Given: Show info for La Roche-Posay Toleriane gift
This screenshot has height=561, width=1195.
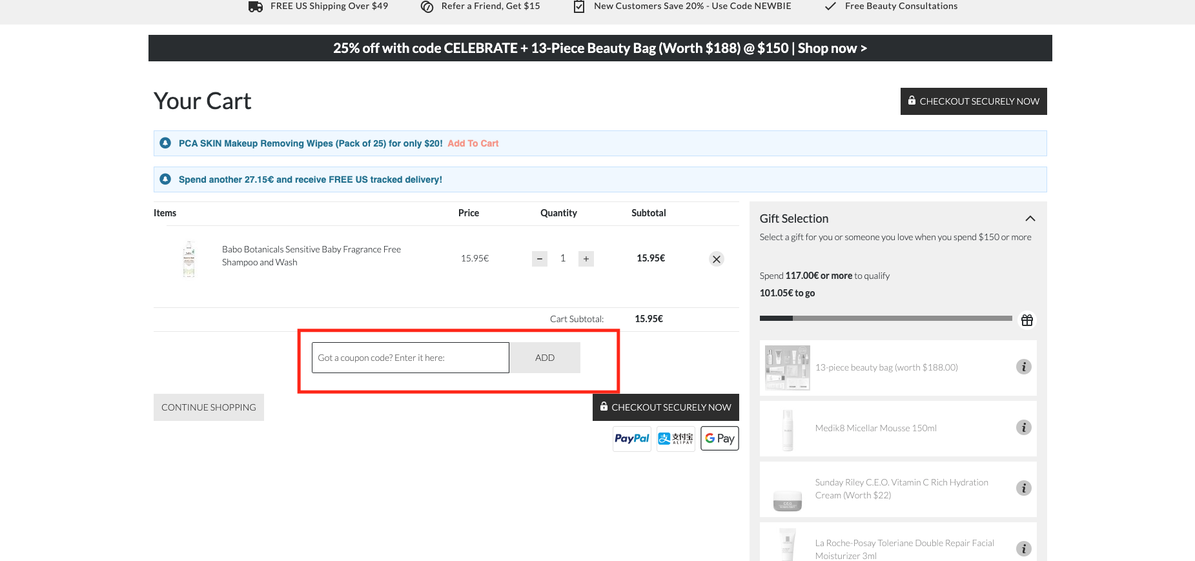Looking at the screenshot, I should tap(1024, 549).
